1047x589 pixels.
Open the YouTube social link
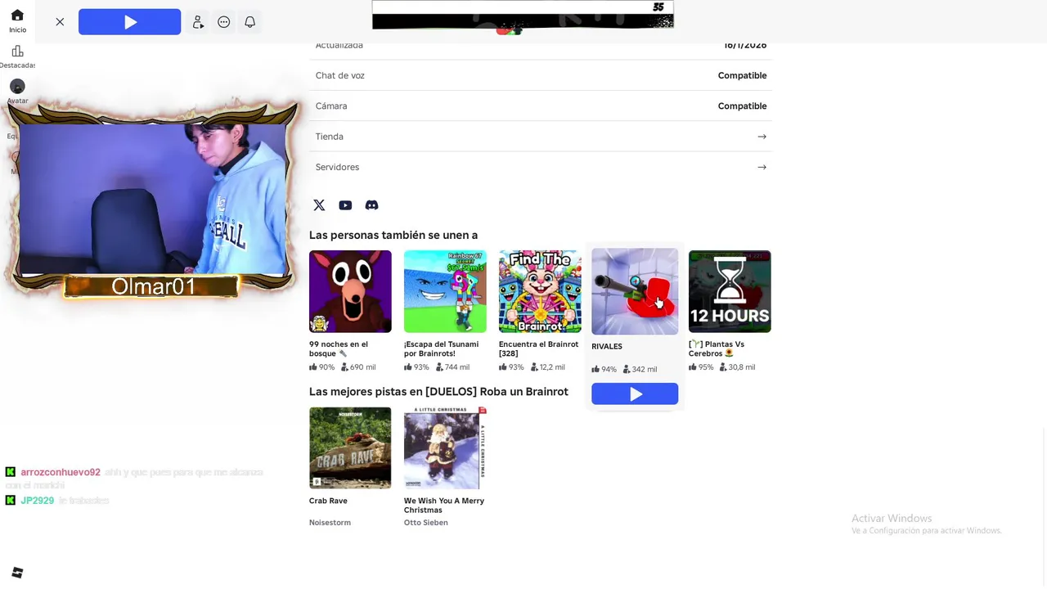pyautogui.click(x=345, y=205)
